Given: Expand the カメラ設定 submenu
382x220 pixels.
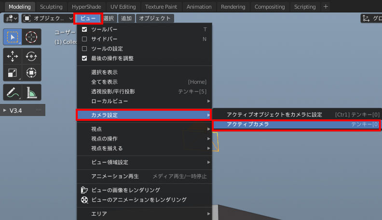Looking at the screenshot, I should click(x=144, y=115).
